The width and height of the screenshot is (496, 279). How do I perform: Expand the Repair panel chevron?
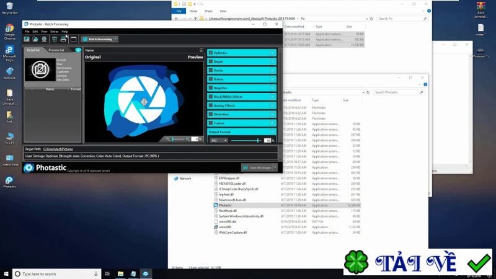pos(272,61)
